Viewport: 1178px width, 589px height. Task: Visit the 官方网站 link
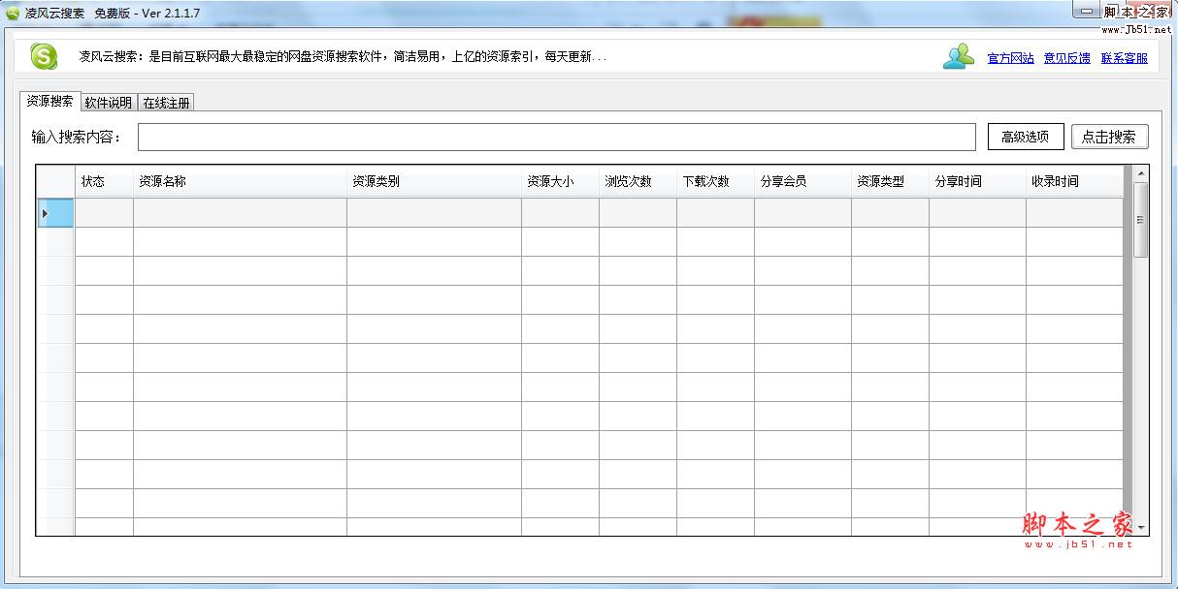coord(1011,58)
